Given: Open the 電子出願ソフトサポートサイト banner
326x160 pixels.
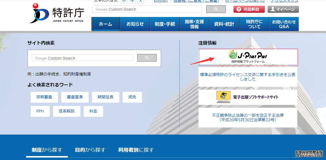Looking at the screenshot, I should point(248,97).
